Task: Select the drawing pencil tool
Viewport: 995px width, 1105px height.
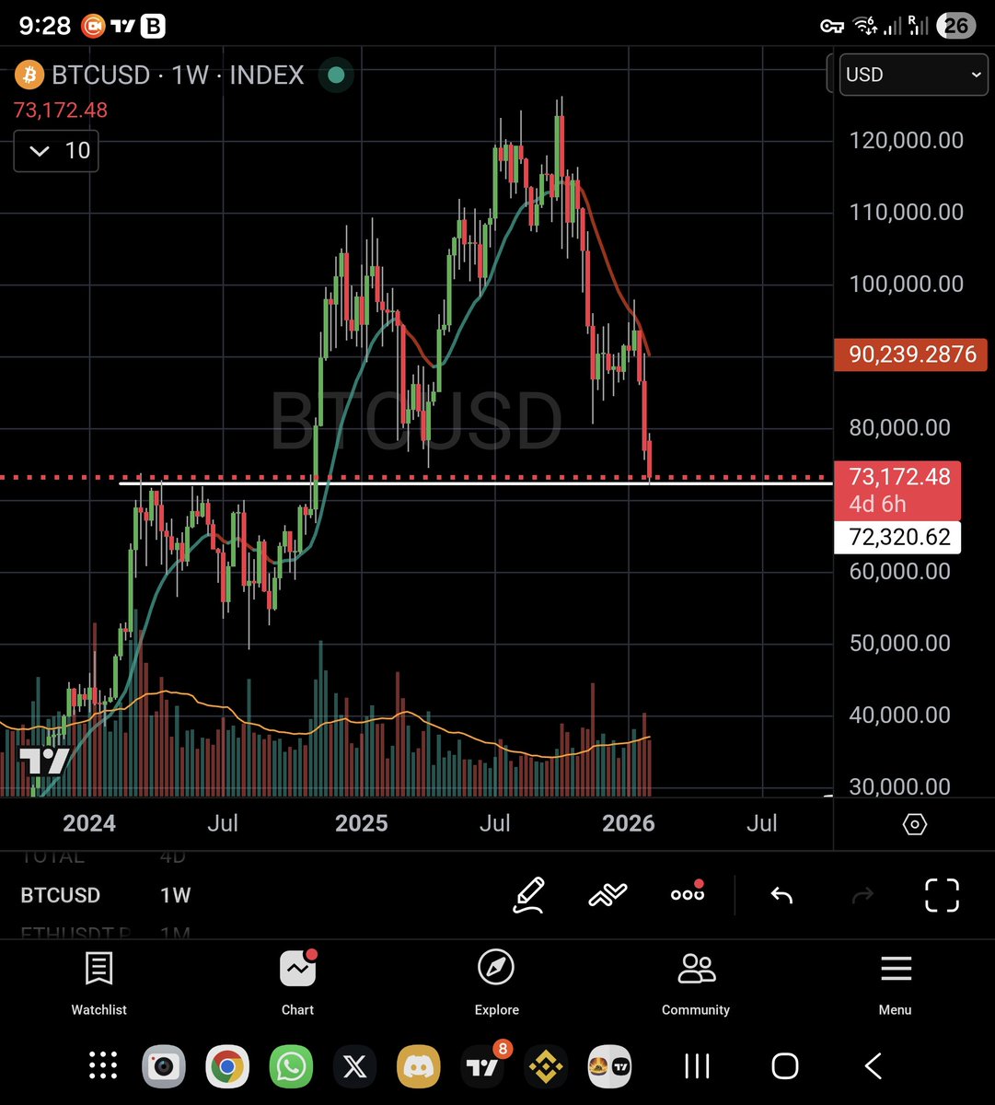Action: click(528, 895)
